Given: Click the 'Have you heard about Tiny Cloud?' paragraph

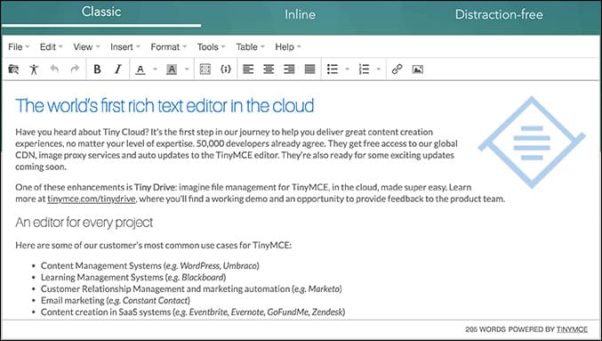Looking at the screenshot, I should [237, 150].
